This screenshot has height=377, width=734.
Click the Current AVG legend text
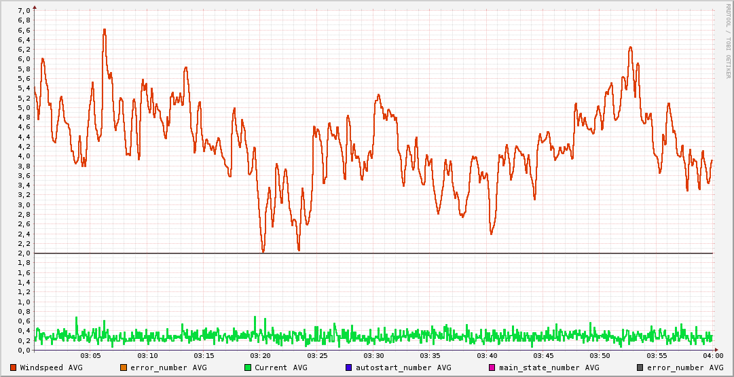click(x=281, y=367)
